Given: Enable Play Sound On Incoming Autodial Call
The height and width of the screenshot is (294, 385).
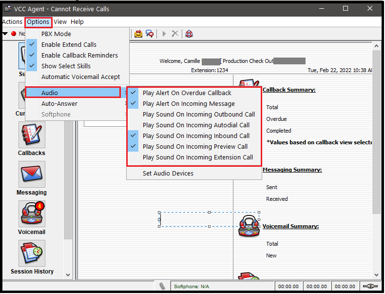Looking at the screenshot, I should (x=194, y=125).
